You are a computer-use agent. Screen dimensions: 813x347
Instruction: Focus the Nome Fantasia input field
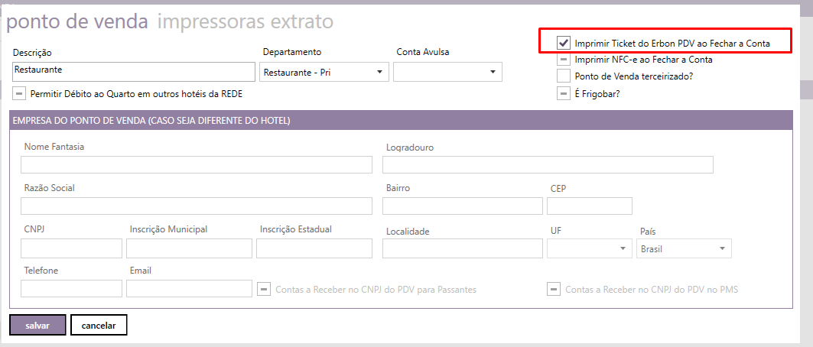click(x=196, y=165)
